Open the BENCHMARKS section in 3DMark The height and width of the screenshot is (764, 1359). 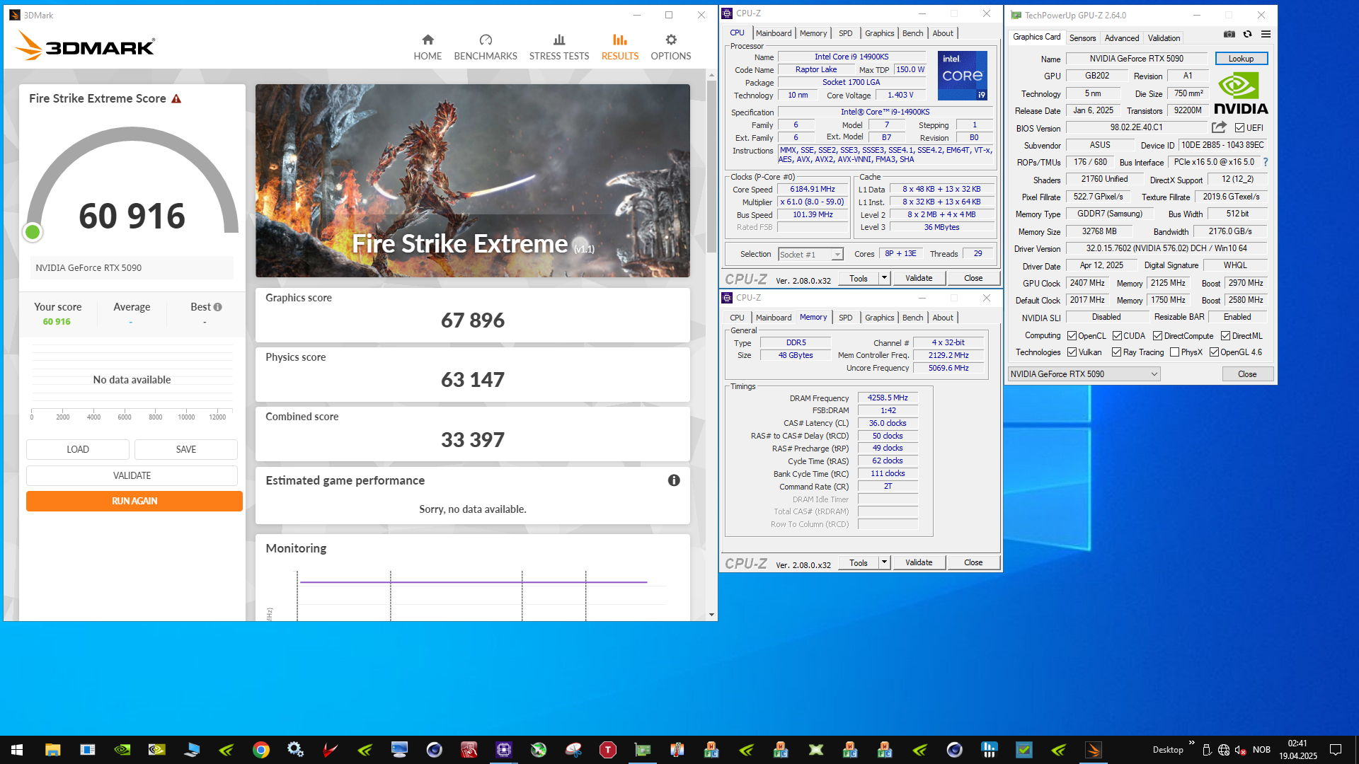[486, 47]
